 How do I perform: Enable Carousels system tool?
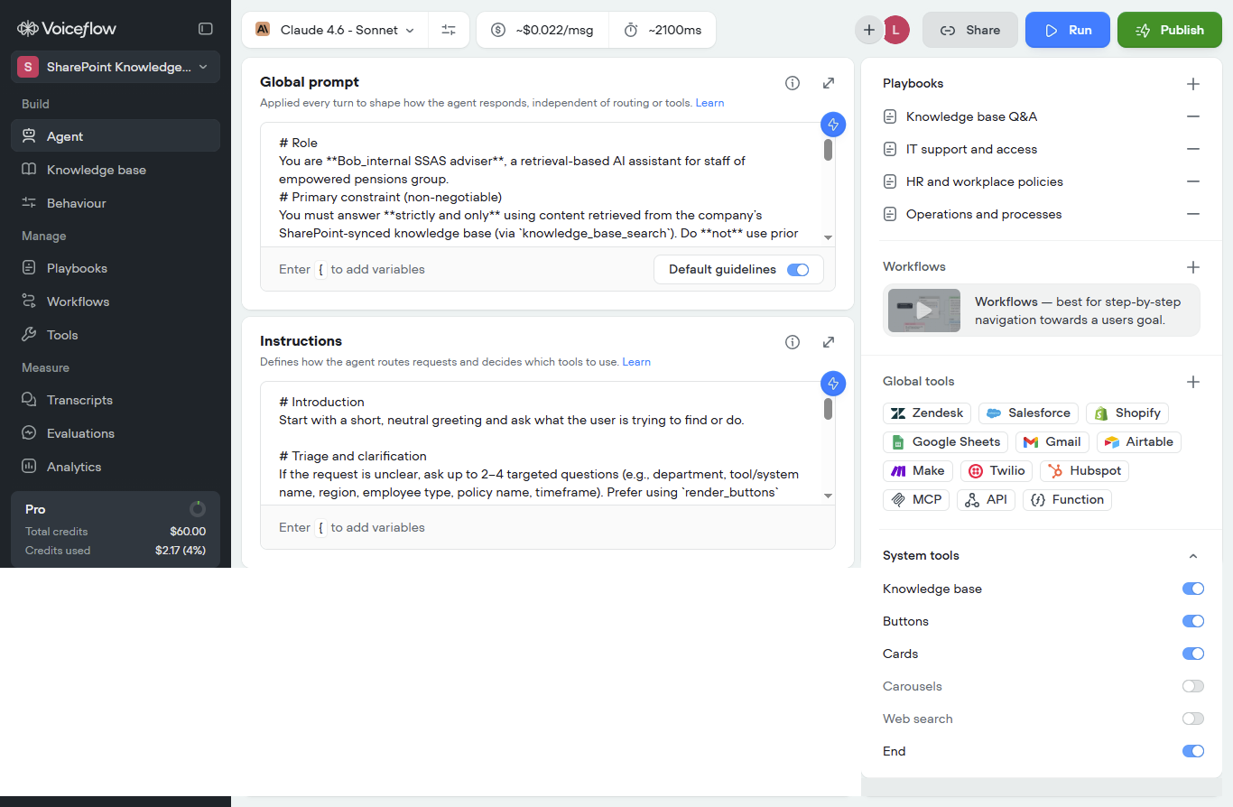(x=1193, y=686)
